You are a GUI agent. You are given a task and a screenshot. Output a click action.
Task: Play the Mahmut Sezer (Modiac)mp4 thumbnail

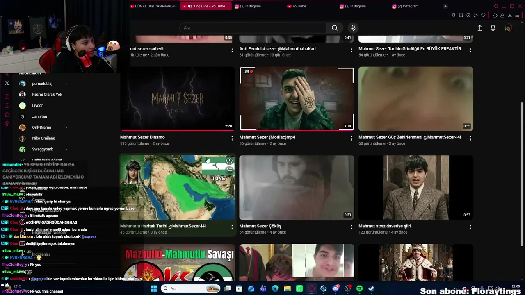click(297, 99)
